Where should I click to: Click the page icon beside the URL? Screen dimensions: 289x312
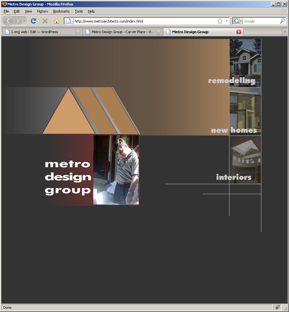tap(69, 21)
